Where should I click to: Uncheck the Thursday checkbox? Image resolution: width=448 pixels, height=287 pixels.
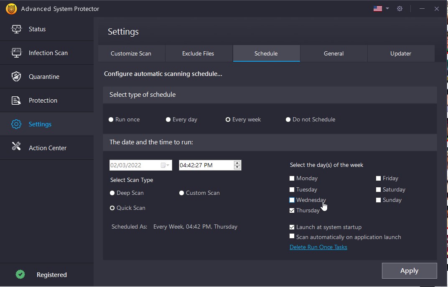pyautogui.click(x=292, y=210)
